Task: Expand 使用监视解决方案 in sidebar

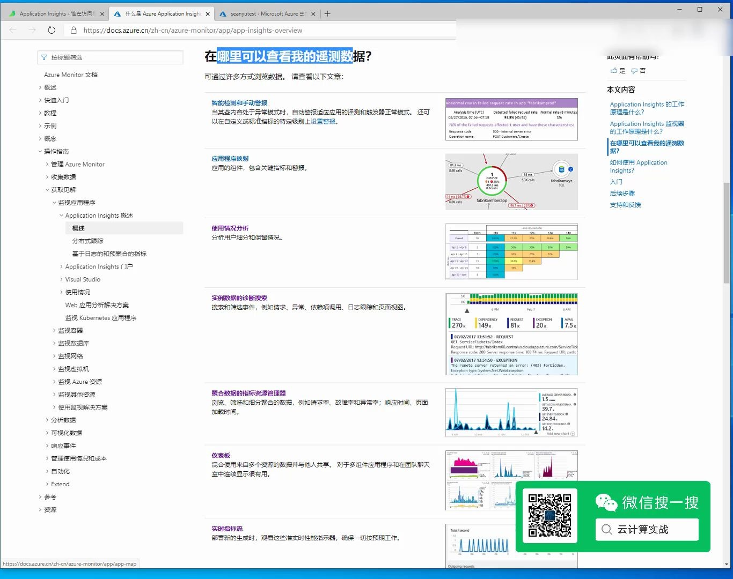Action: 54,407
